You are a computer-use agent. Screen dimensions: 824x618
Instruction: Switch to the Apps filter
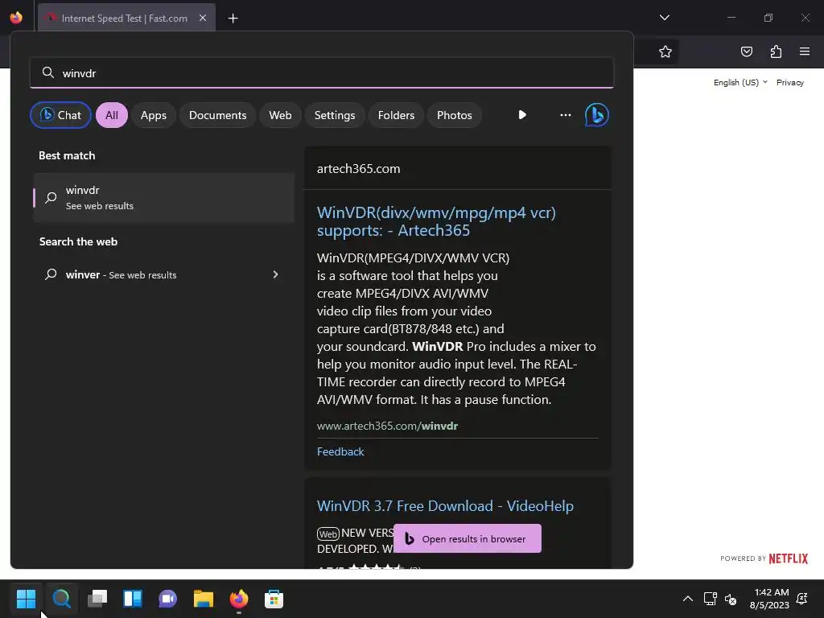(x=154, y=115)
